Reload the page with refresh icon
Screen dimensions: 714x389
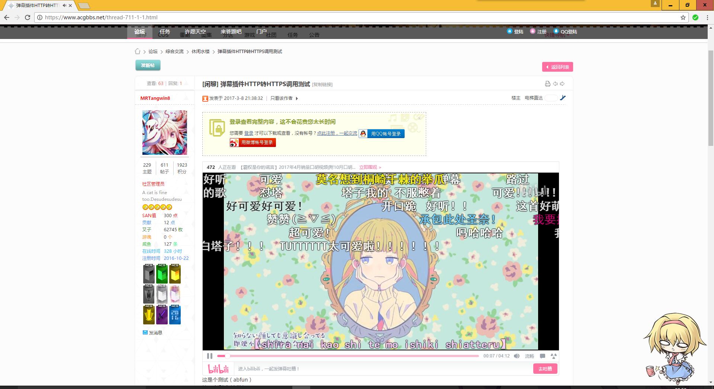click(x=27, y=17)
